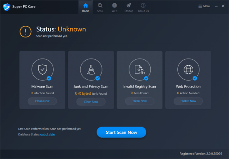Open the out of date database link
Image resolution: width=229 pixels, height=159 pixels.
pyautogui.click(x=48, y=135)
